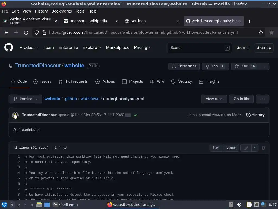Fork the repository with Fork button

tap(215, 66)
